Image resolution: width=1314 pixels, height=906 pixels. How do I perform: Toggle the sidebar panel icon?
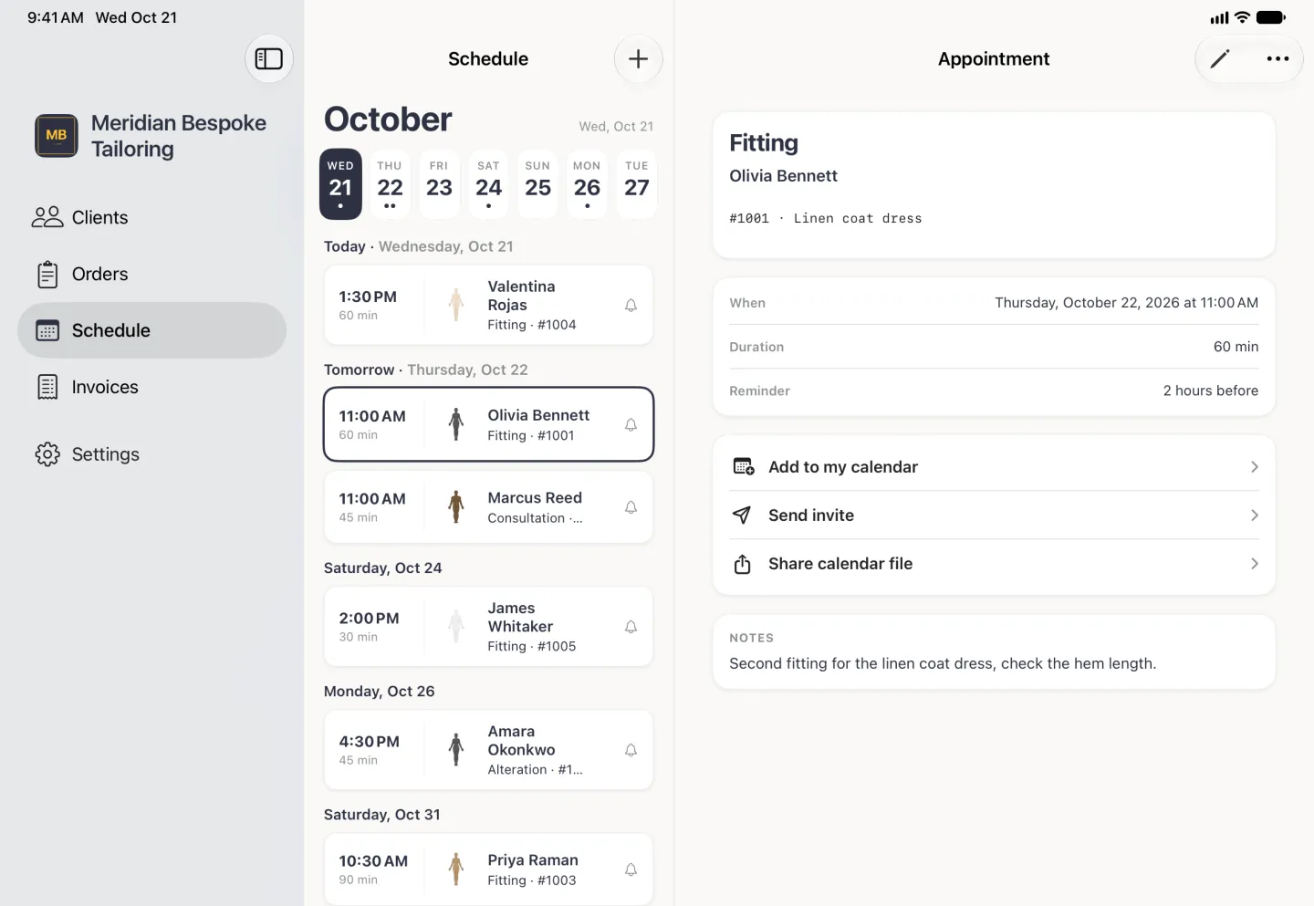[x=268, y=59]
